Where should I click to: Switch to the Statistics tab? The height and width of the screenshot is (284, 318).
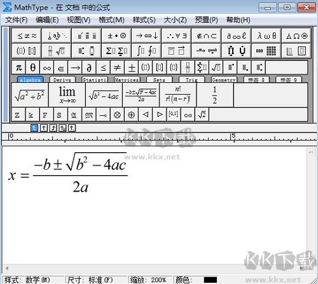(x=95, y=80)
